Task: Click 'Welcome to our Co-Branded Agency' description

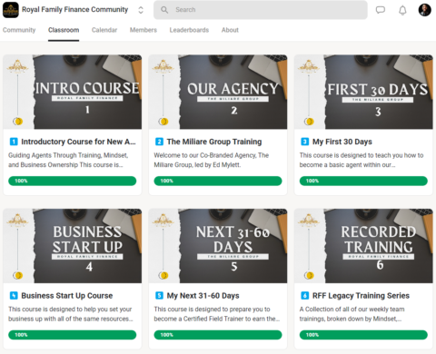Action: pyautogui.click(x=212, y=160)
